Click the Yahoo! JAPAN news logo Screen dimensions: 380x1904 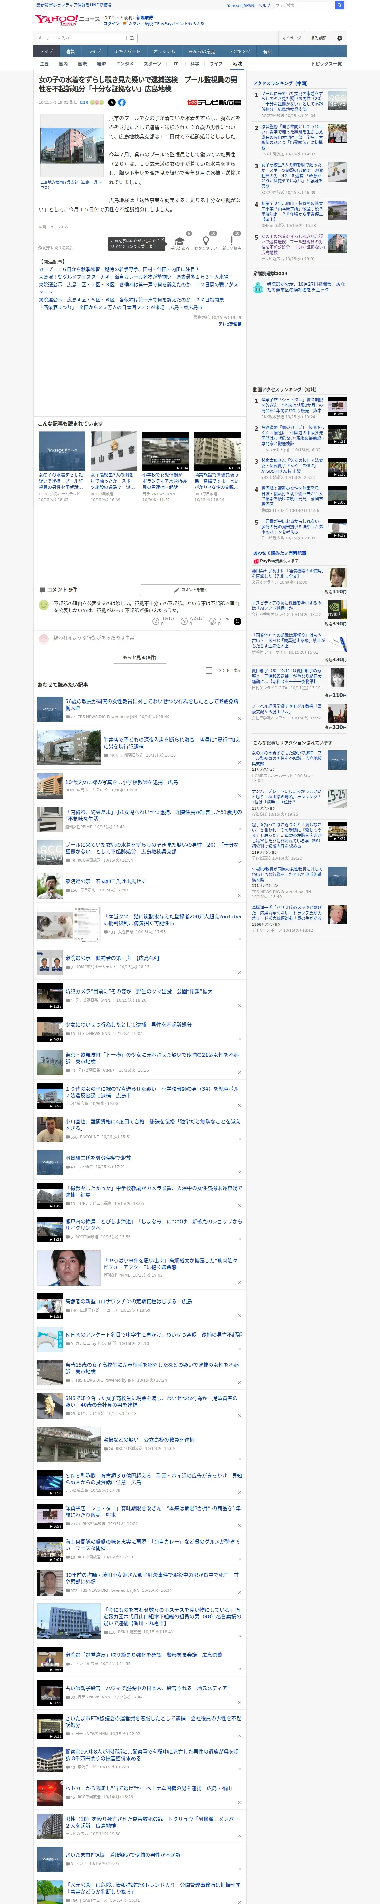pos(67,20)
